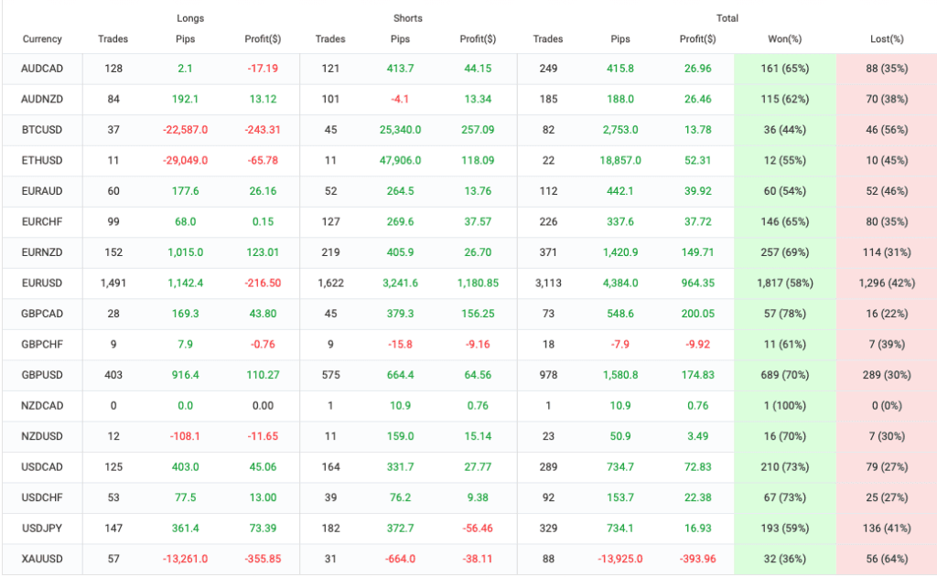Click the Lost(%) column header
The height and width of the screenshot is (577, 937).
[886, 39]
